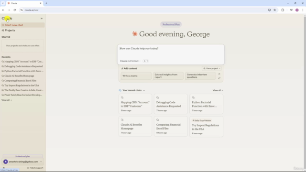306x172 pixels.
Task: Open the browser profile avatar
Action: point(297,10)
